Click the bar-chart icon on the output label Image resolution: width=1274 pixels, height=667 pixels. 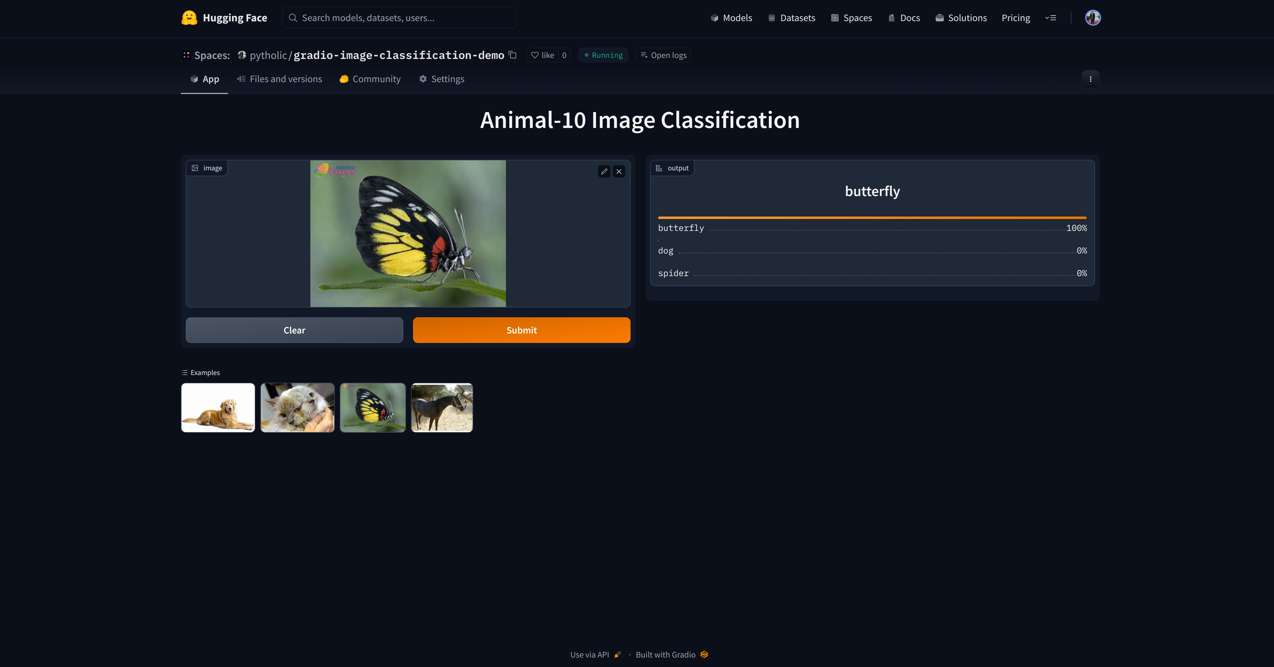[659, 168]
